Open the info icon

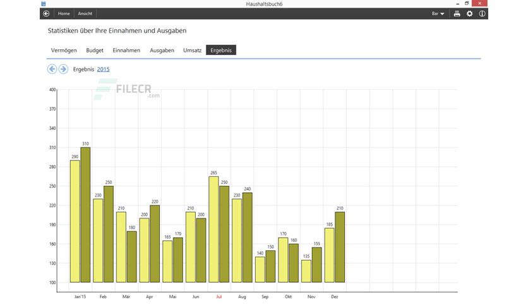pyautogui.click(x=482, y=13)
